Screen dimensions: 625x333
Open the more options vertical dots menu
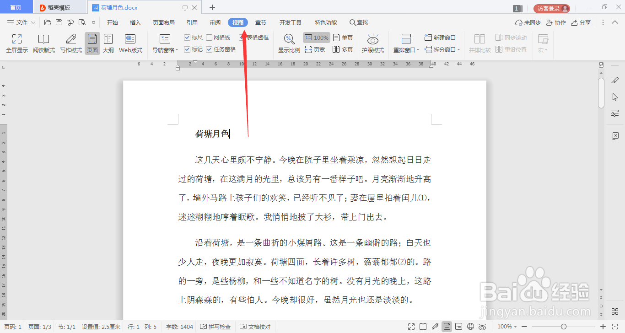[603, 22]
